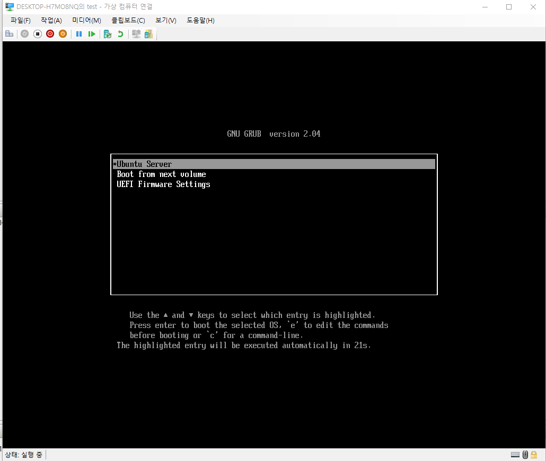Click the 상태: 실행 중 status text
The width and height of the screenshot is (546, 461).
pos(24,455)
